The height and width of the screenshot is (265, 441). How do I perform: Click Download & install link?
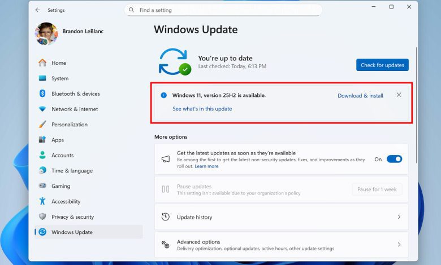tap(360, 96)
